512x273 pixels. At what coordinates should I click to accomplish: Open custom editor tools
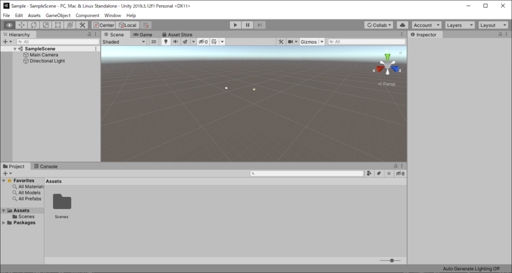(82, 25)
